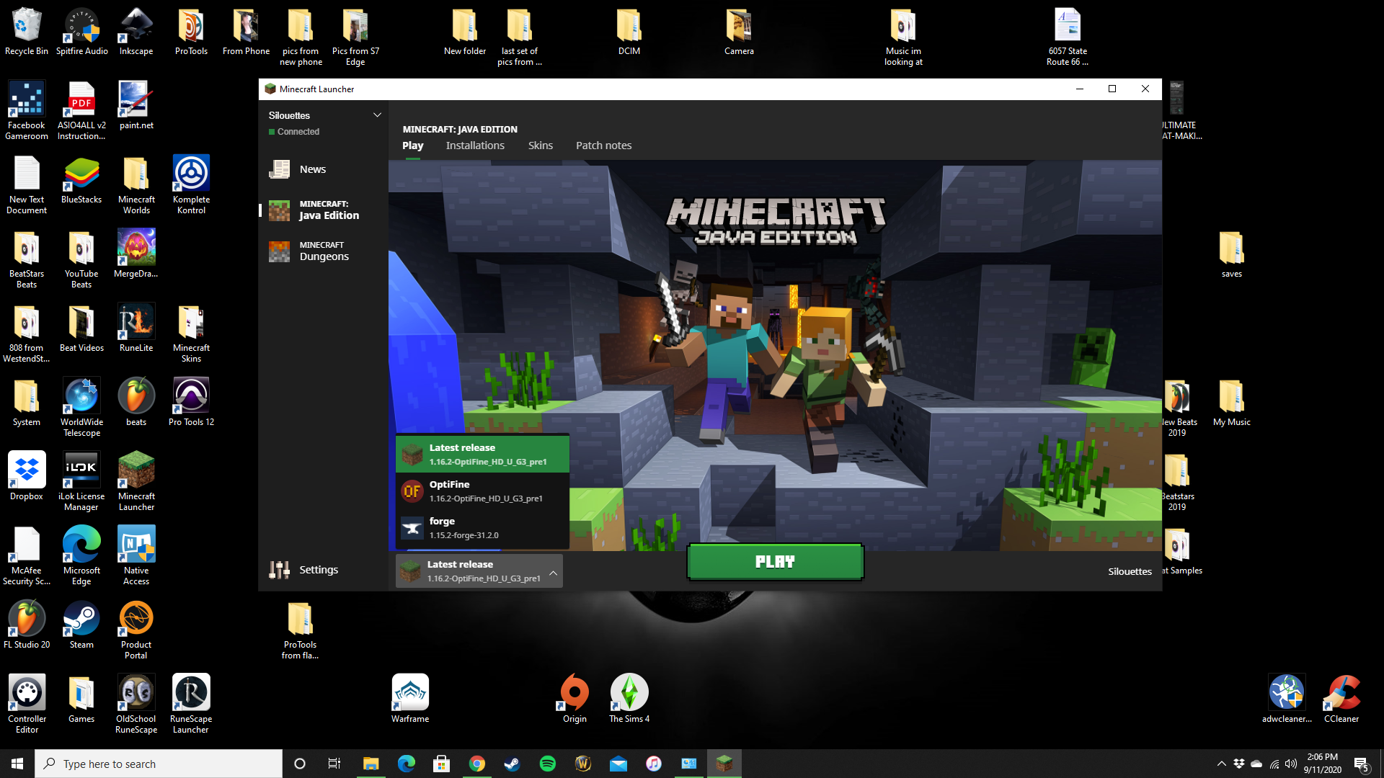Viewport: 1384px width, 778px height.
Task: Open Minecraft Dungeons from sidebar
Action: coord(314,251)
